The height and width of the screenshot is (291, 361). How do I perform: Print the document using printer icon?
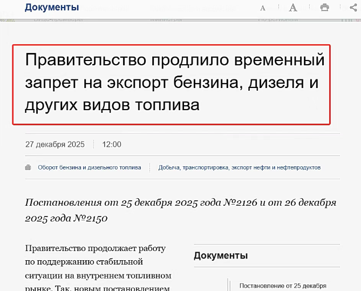pos(324,8)
